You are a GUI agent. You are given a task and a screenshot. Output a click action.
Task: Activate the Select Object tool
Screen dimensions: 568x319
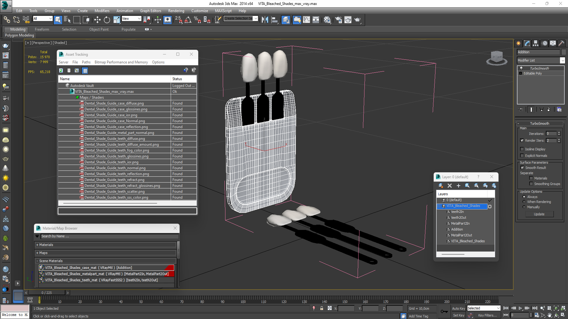58,20
